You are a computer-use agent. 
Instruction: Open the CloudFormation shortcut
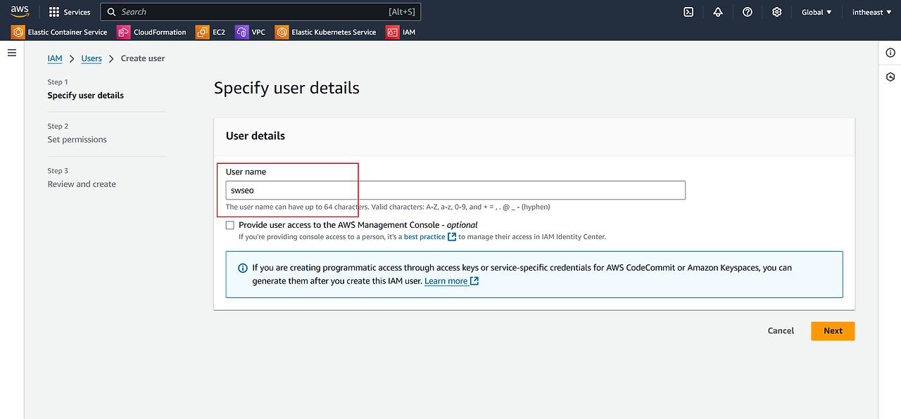pyautogui.click(x=152, y=32)
